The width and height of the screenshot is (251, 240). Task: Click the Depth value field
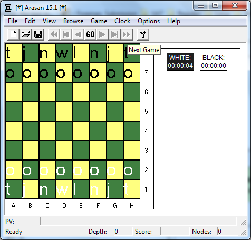[123, 232]
